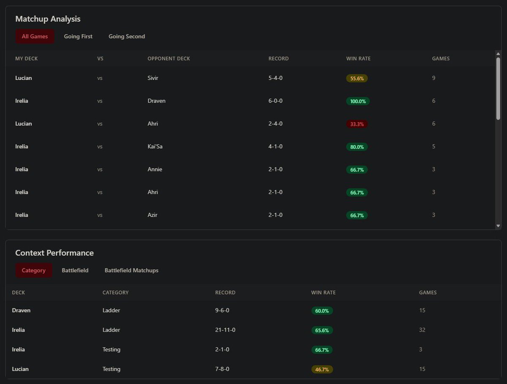Click opponent deck Annie
Image resolution: width=507 pixels, height=384 pixels.
click(x=155, y=169)
